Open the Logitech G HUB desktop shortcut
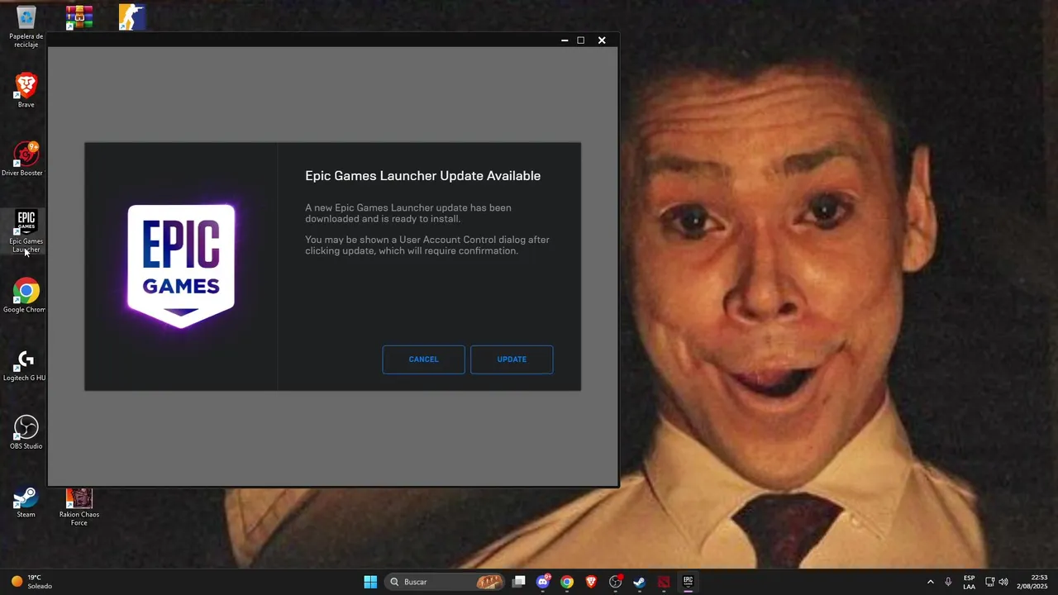 25,364
